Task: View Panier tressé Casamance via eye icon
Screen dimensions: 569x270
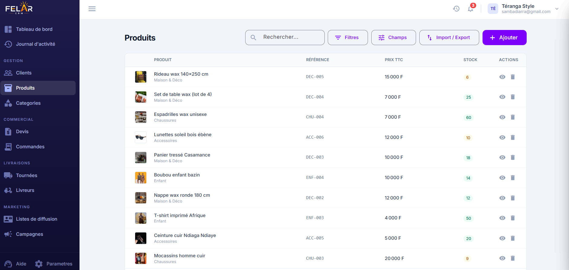Action: point(502,157)
